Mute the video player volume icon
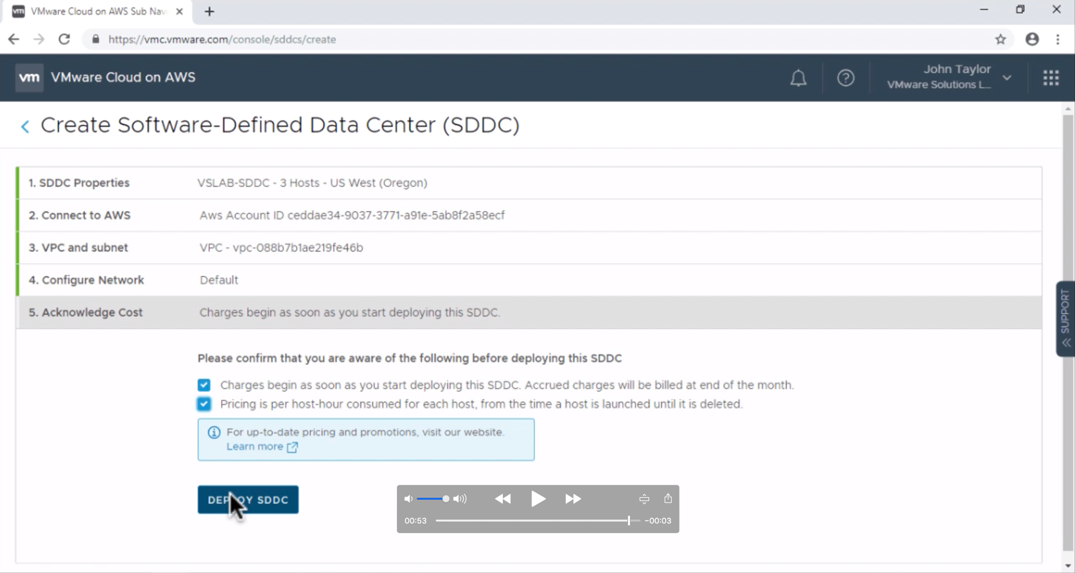Viewport: 1075px width, 573px height. coord(408,499)
